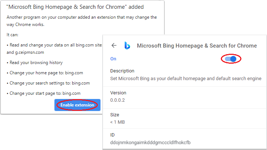Image resolution: width=267 pixels, height=150 pixels.
Task: Select the version number 0.0.0.2
Action: [117, 100]
